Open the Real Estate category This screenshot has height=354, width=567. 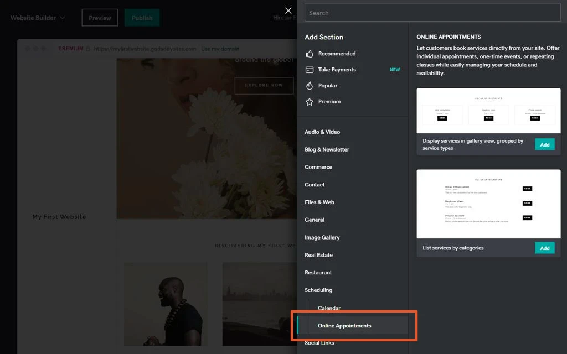[x=318, y=254]
